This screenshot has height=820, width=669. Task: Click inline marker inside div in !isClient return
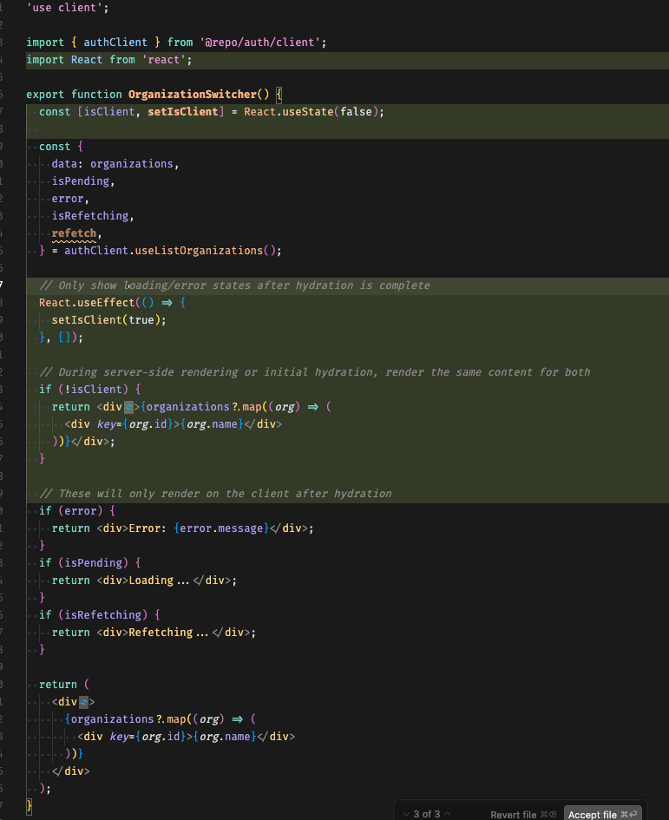[x=128, y=407]
